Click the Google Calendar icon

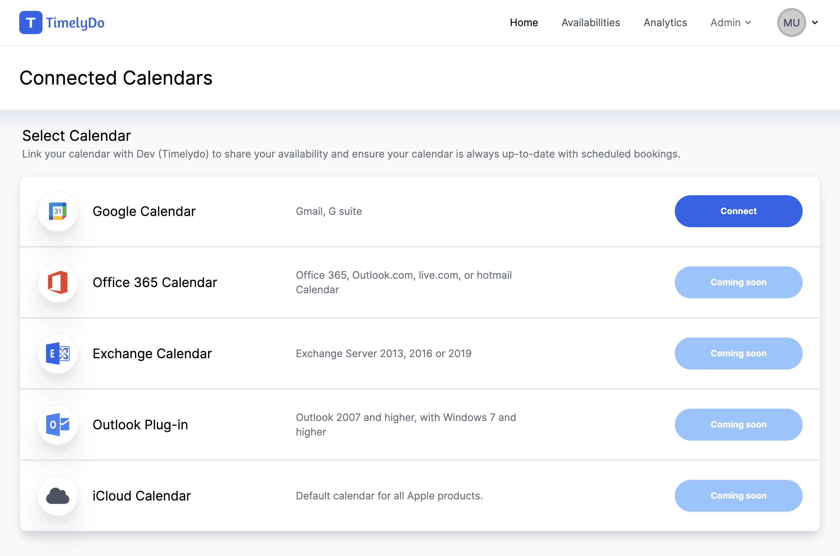point(58,211)
